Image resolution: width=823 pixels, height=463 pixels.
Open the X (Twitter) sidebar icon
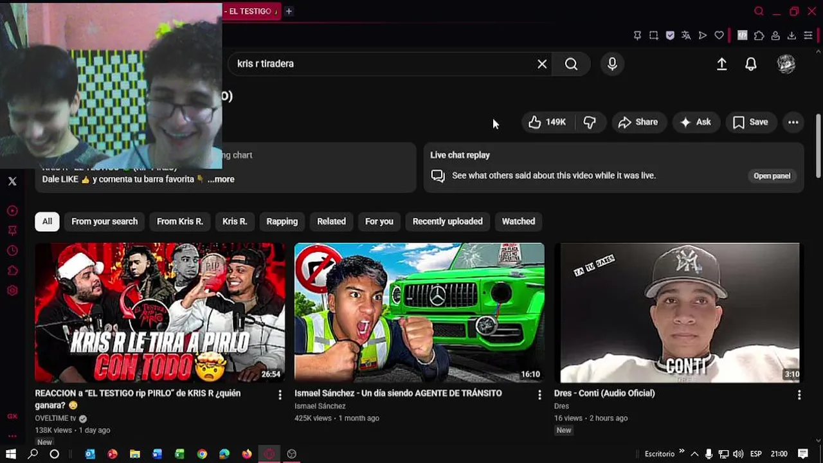coord(12,181)
